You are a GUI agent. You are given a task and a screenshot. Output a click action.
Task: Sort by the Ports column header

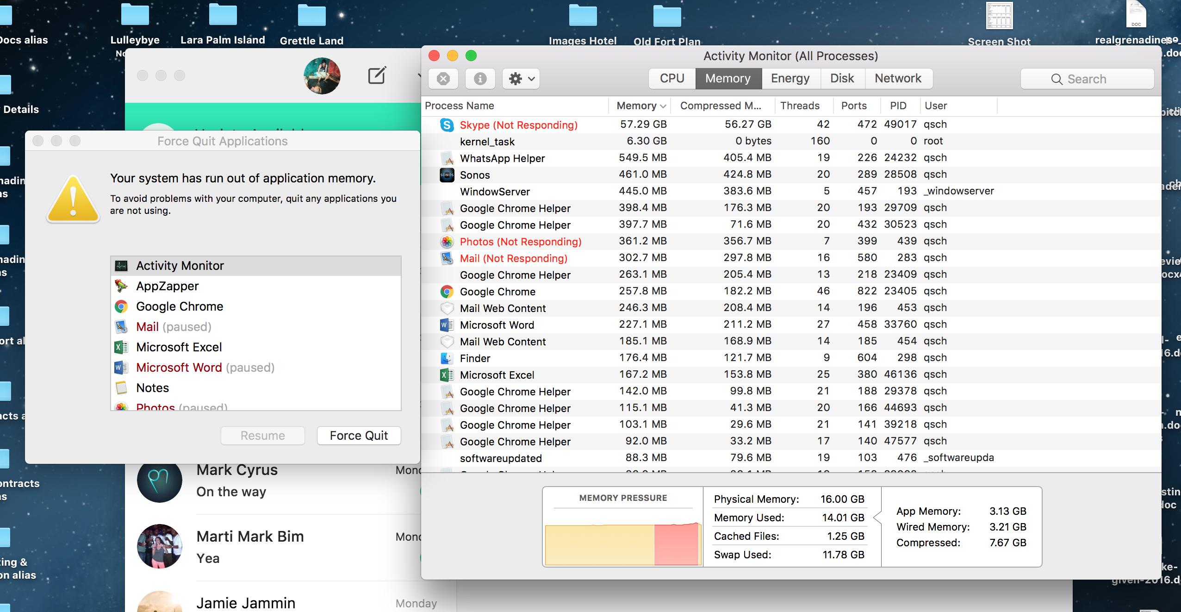tap(857, 106)
